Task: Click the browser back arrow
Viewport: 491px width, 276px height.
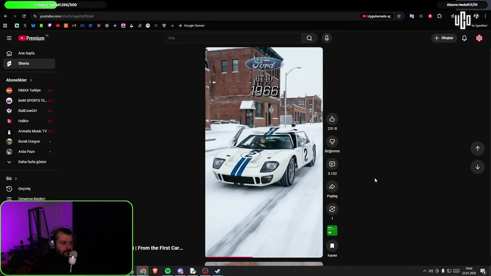Action: pos(5,16)
